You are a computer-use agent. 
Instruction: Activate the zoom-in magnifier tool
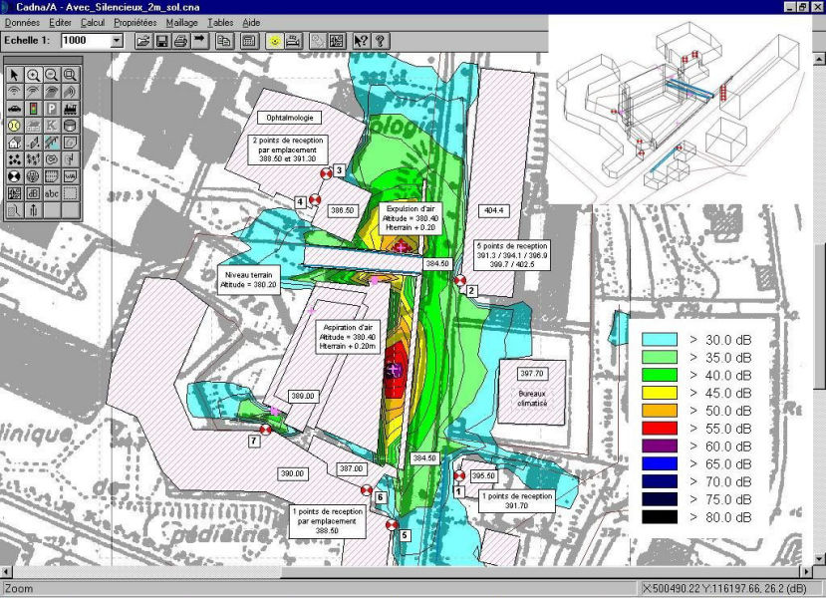(34, 75)
